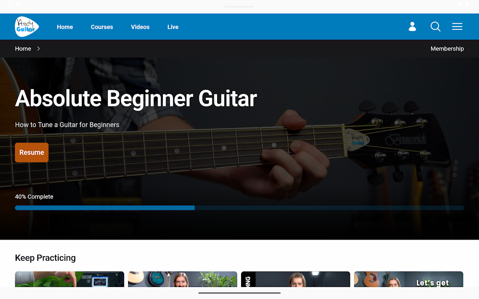Click the breadcrumb chevron after Home

(x=38, y=49)
